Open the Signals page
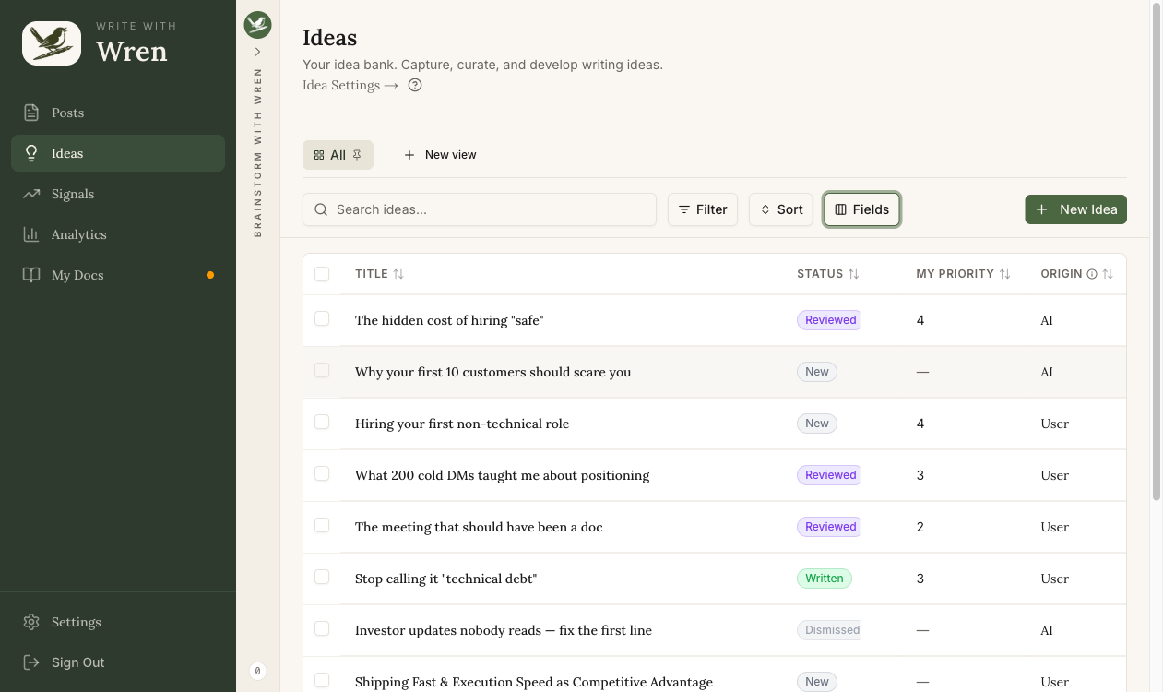 coord(118,194)
